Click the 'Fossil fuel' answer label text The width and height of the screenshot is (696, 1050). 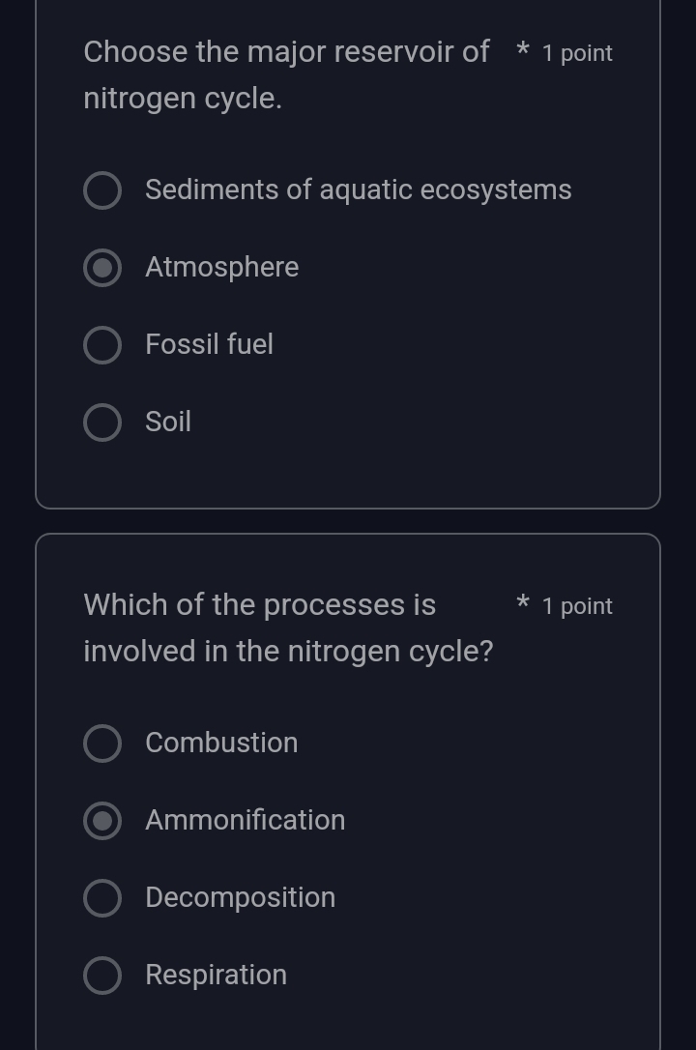(209, 344)
